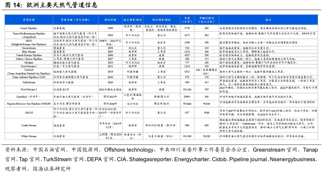Click tallest row cell in 管道名称 column
323x173 pixels.
pos(29,125)
